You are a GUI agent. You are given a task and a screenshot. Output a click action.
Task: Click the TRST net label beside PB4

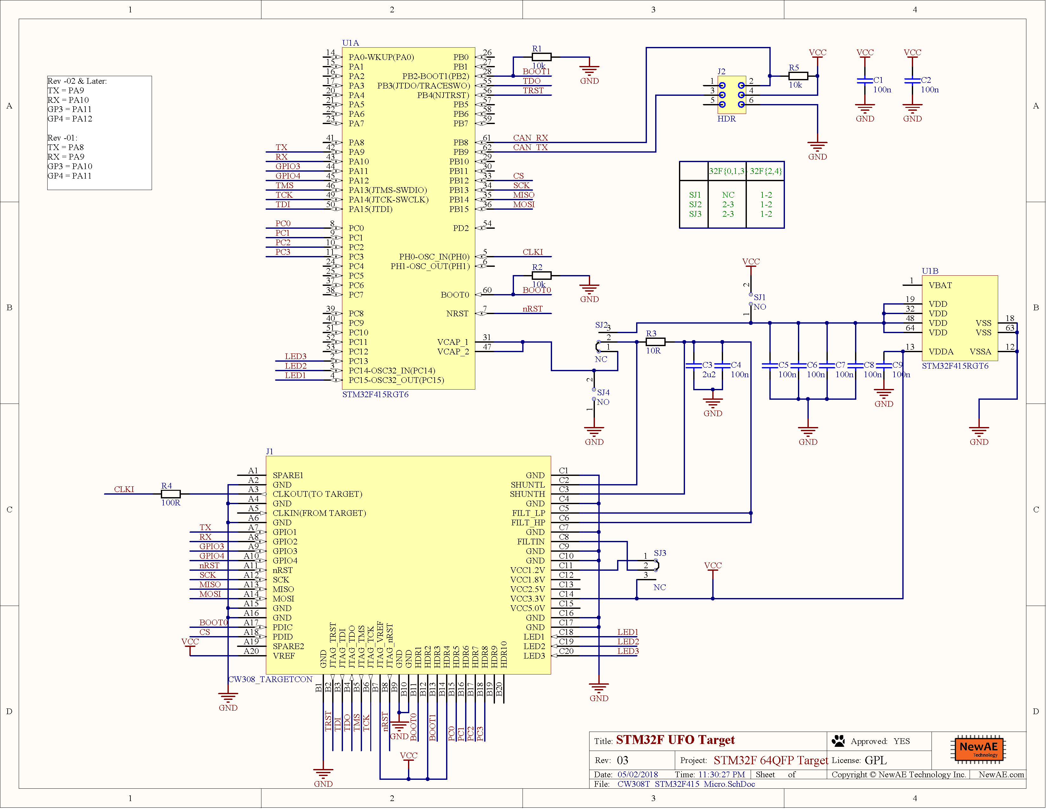tap(534, 91)
